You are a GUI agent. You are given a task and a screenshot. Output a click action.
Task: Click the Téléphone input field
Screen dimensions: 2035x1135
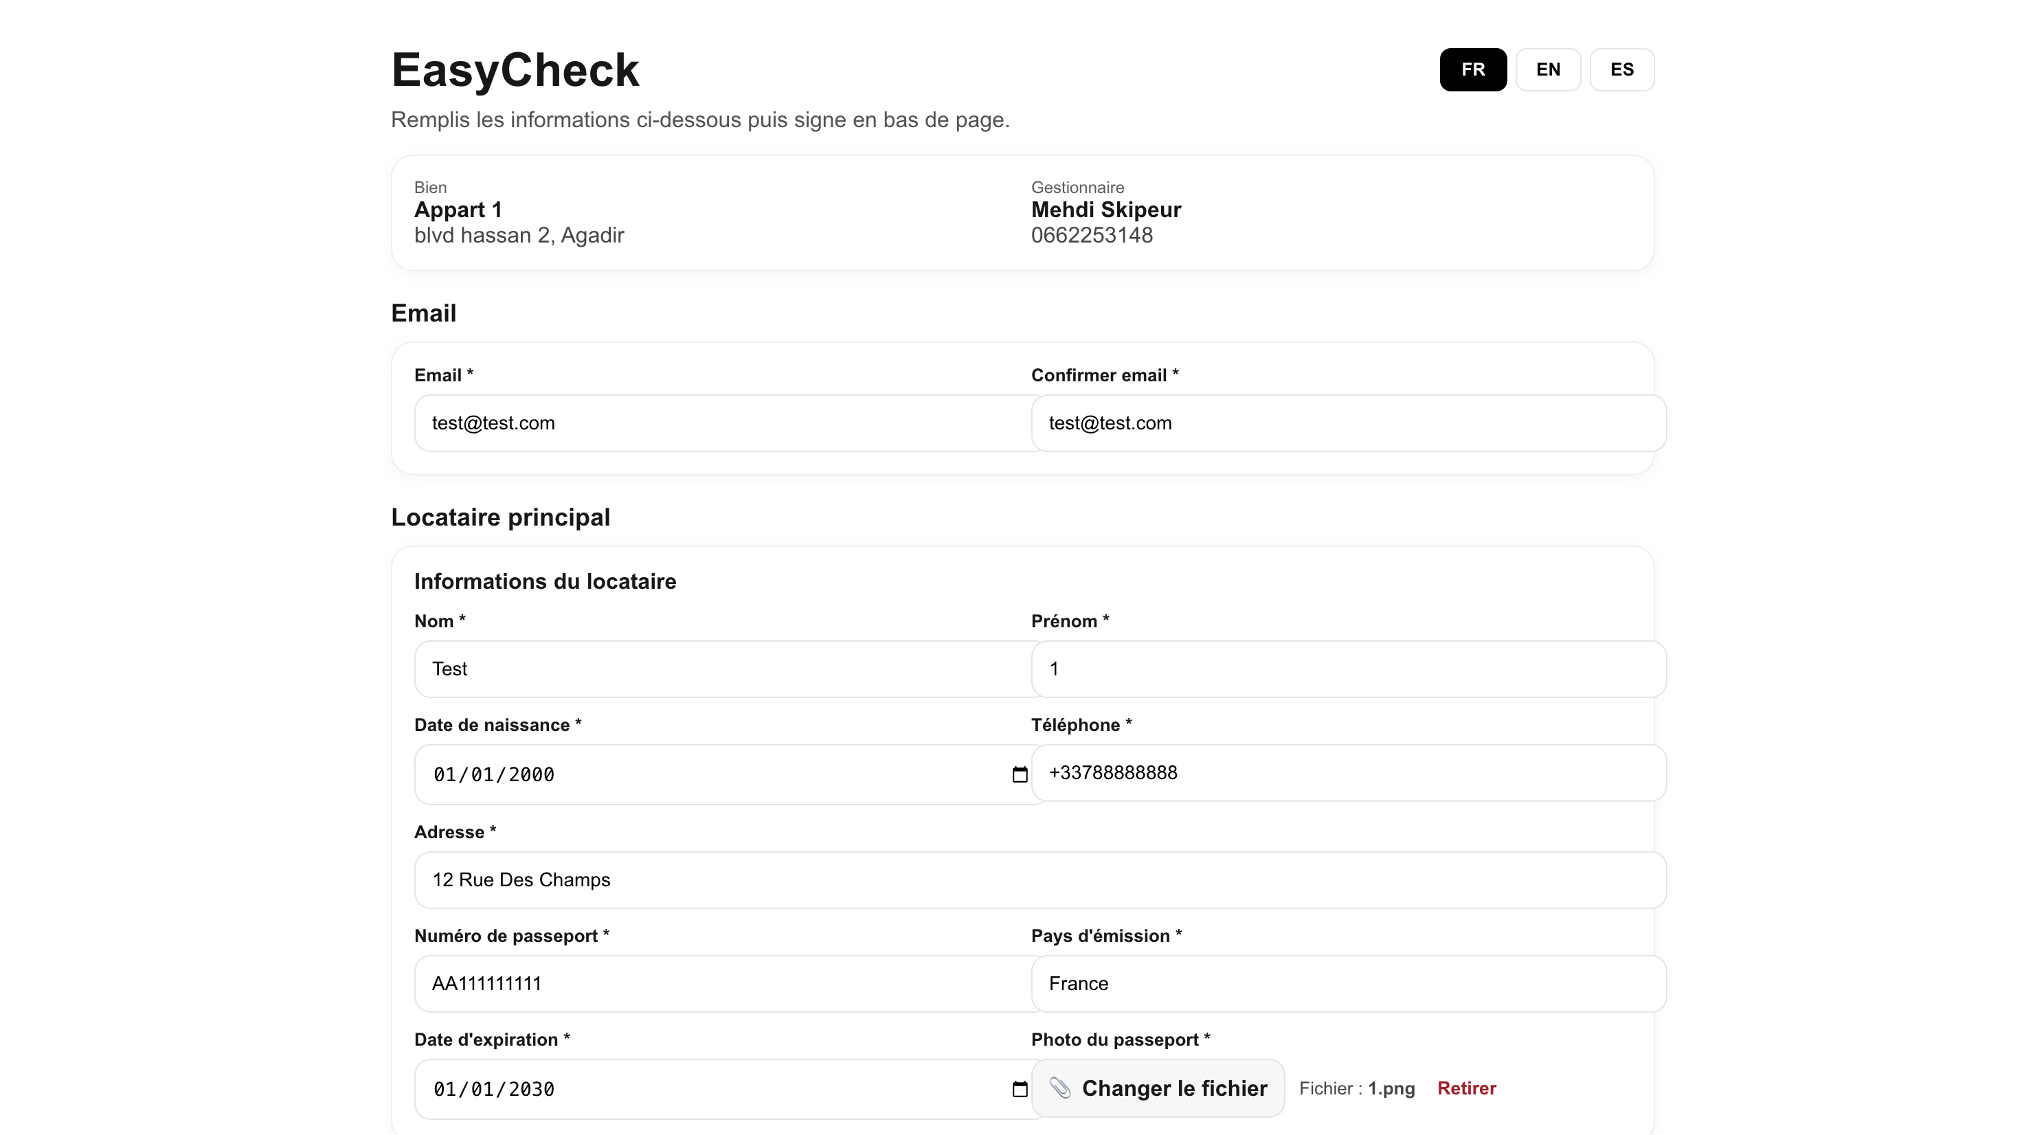[1348, 772]
